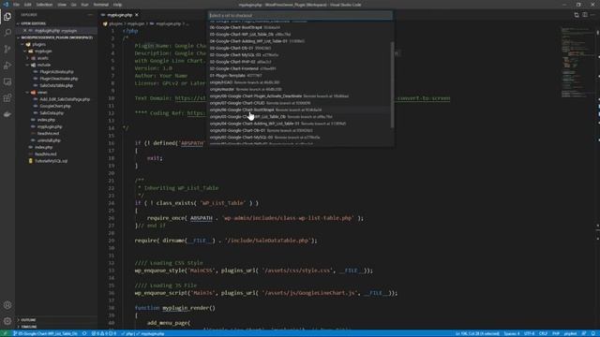
Task: Select origin/06-Google-Chart-BootStrap4 remote branch
Action: click(x=300, y=110)
